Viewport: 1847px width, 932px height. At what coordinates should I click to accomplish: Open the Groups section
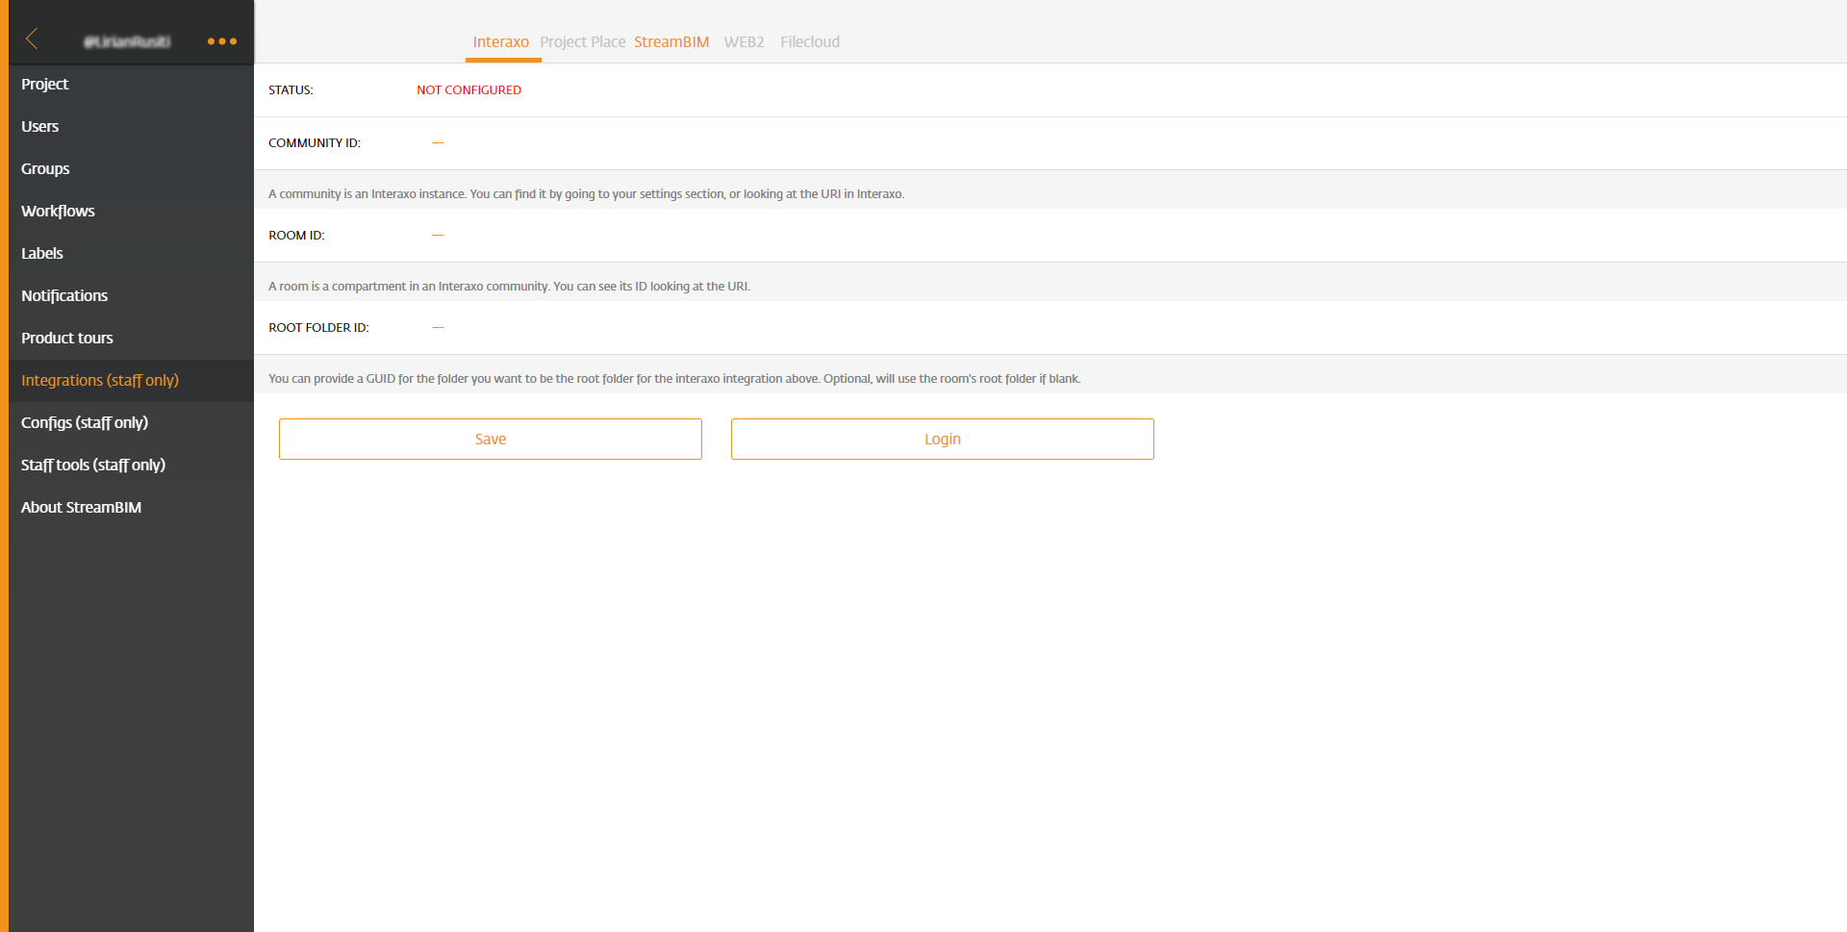pyautogui.click(x=131, y=168)
